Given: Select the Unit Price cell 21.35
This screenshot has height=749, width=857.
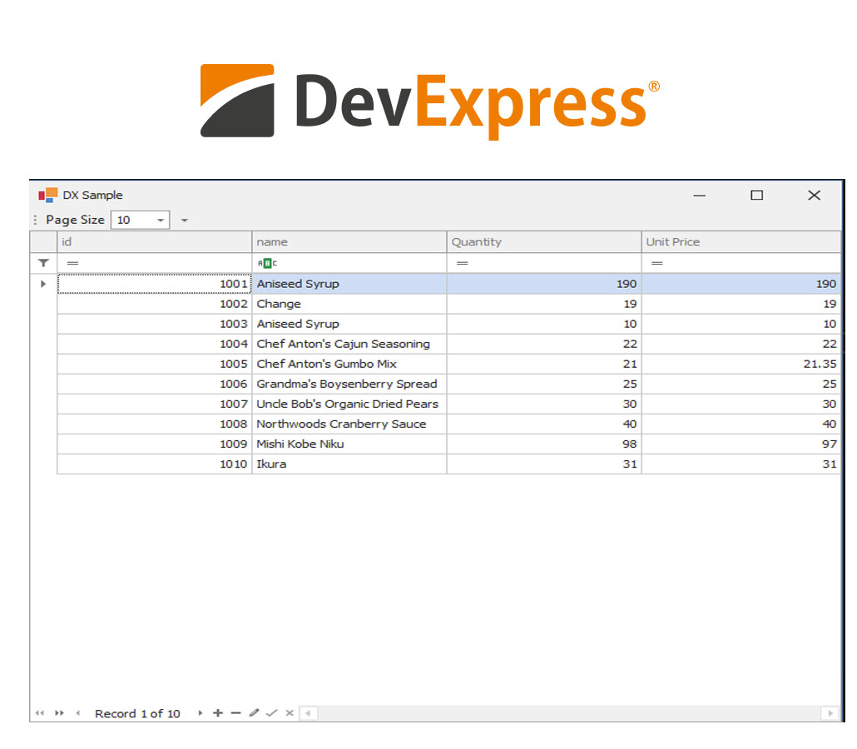Looking at the screenshot, I should coord(741,365).
